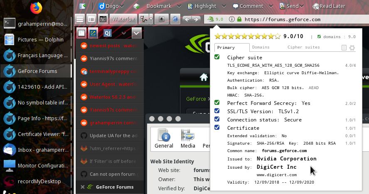Image resolution: width=369 pixels, height=194 pixels.
Task: Open the '?utm_referrer=https' GitLab tab
Action: click(x=110, y=148)
